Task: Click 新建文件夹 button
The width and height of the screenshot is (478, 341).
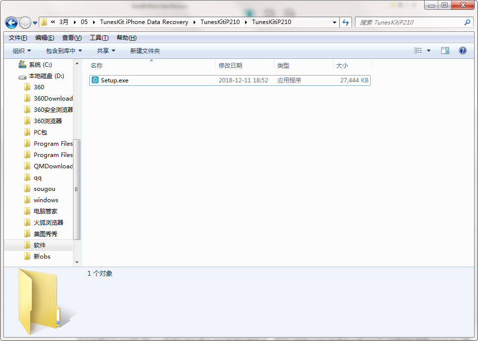Action: [145, 51]
